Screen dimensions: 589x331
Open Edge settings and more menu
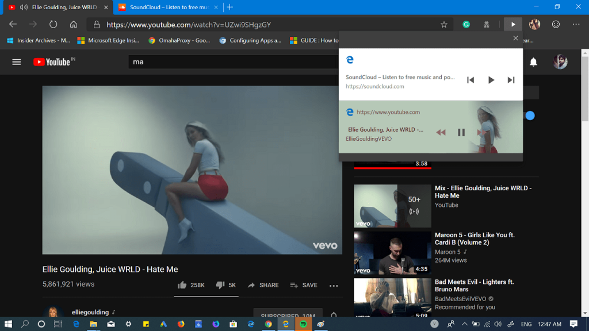click(x=576, y=24)
